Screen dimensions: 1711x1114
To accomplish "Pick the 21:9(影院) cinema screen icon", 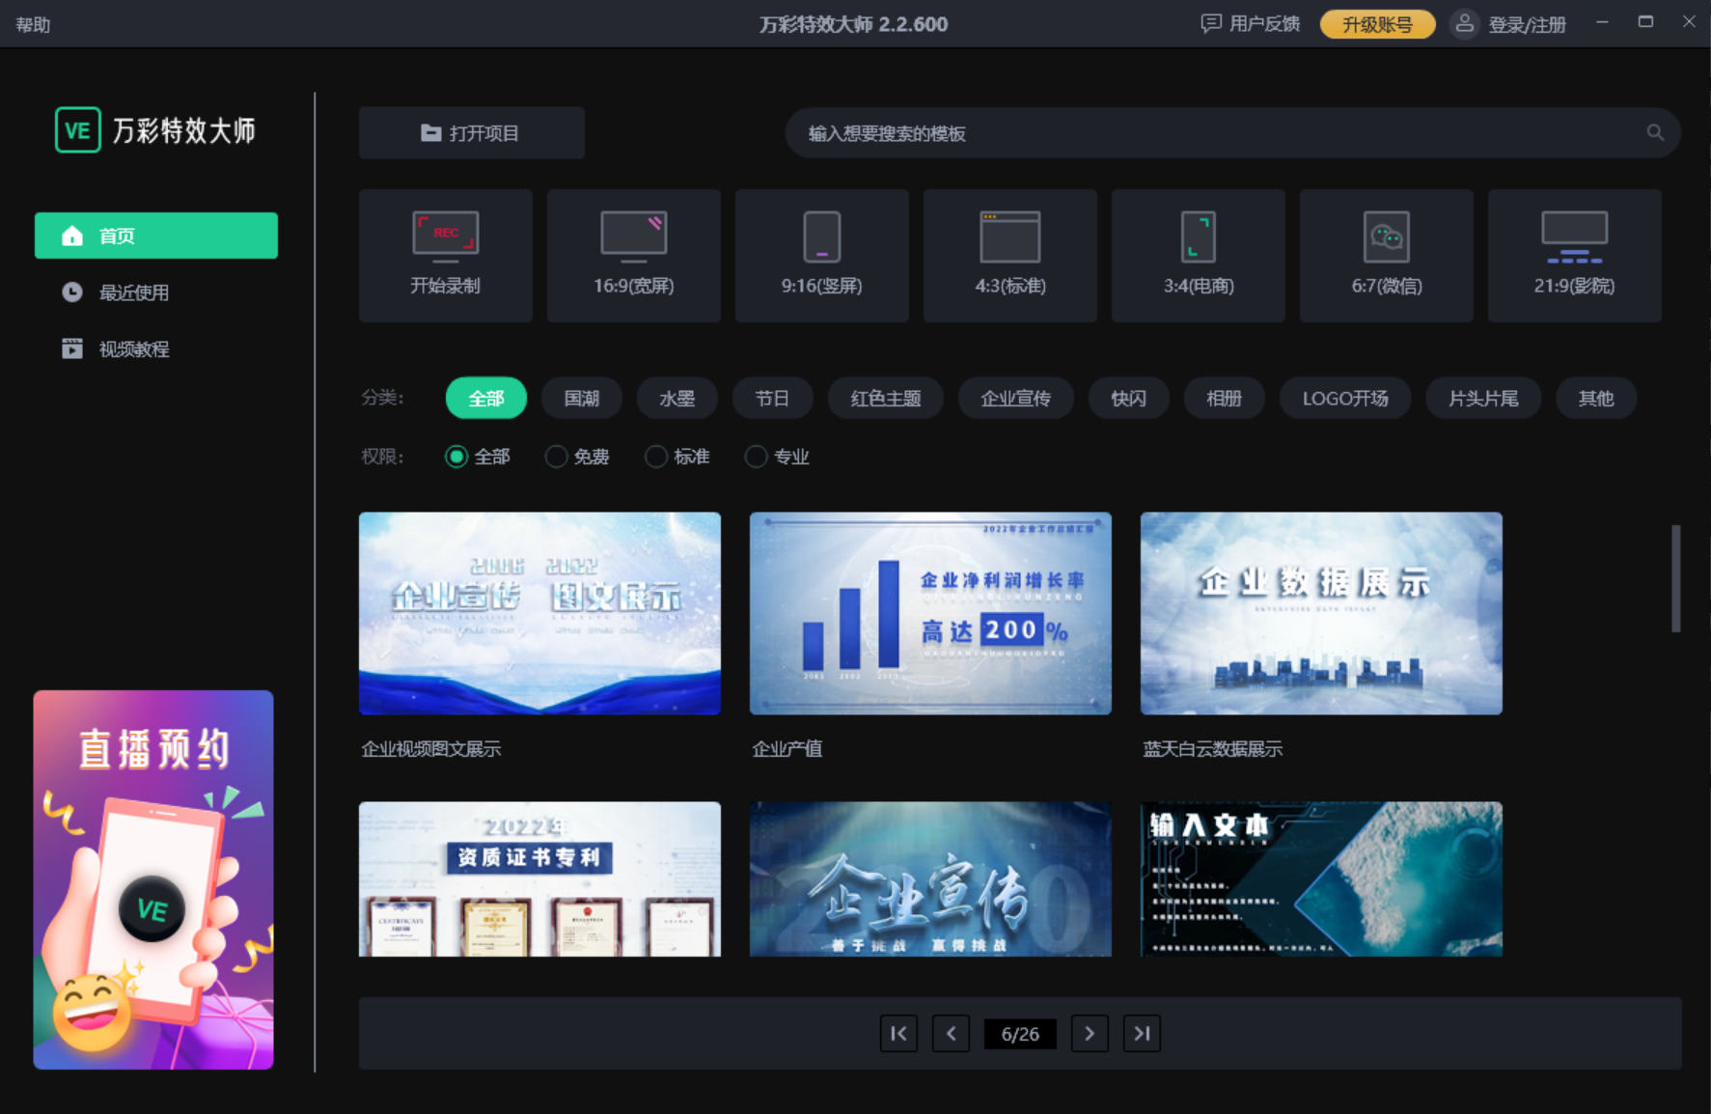I will [1575, 237].
